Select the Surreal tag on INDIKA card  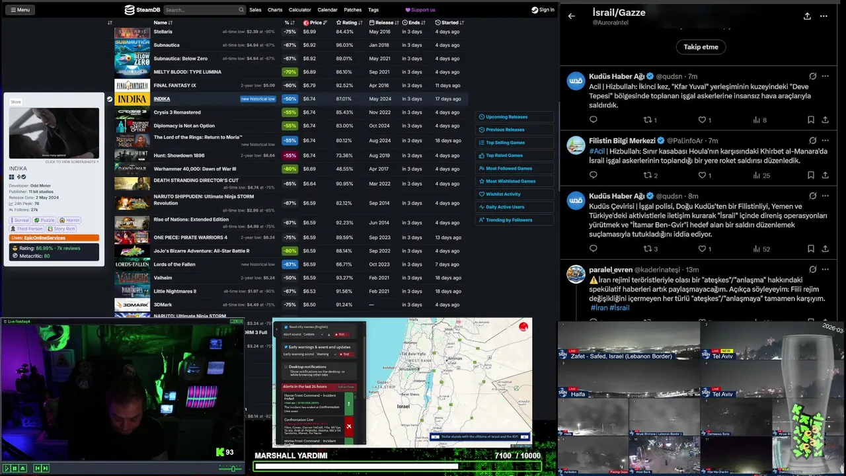click(20, 220)
